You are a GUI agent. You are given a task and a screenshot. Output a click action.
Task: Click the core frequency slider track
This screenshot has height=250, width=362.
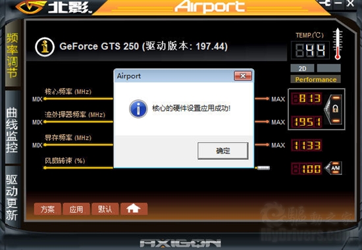[x=78, y=99]
